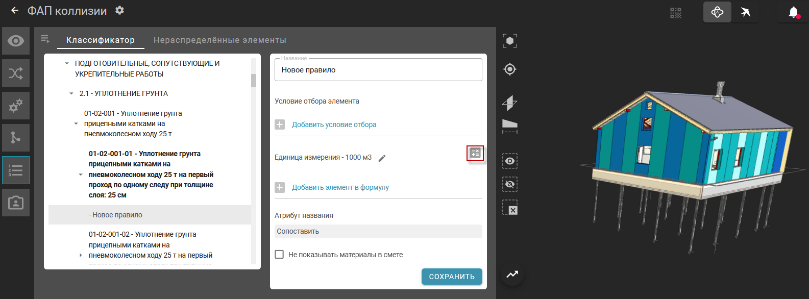Screen dimensions: 809x299
Task: Expand the 01-02-001-02 tree item
Action: 81,255
